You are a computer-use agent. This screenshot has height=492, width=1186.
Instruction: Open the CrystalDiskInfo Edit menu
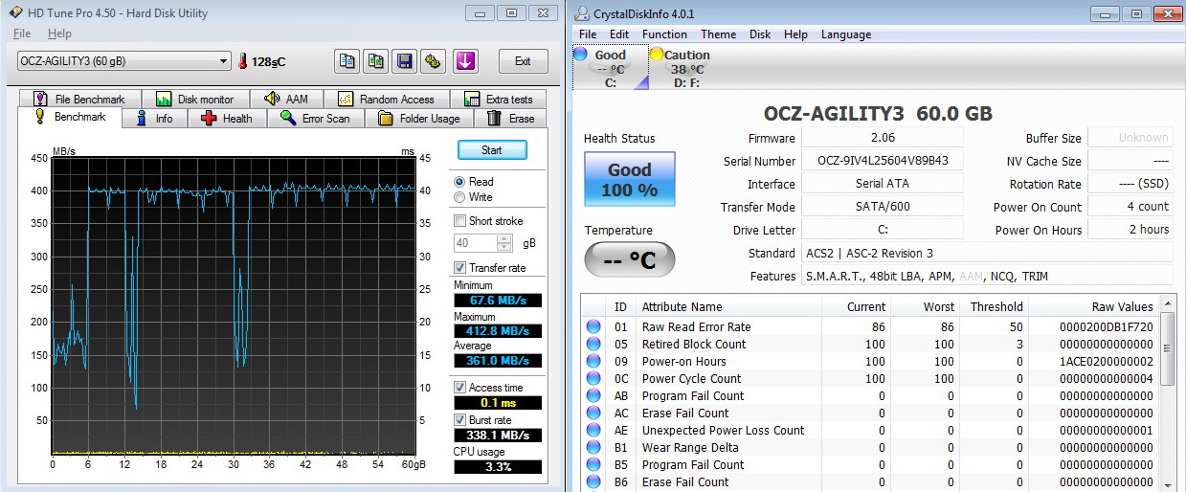pos(619,34)
